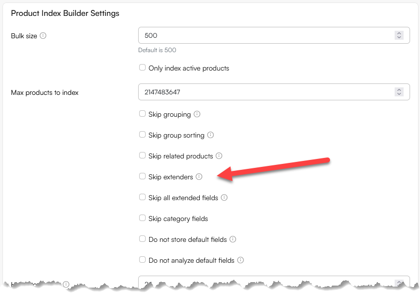Enable Do not analyze default fields

coord(143,260)
